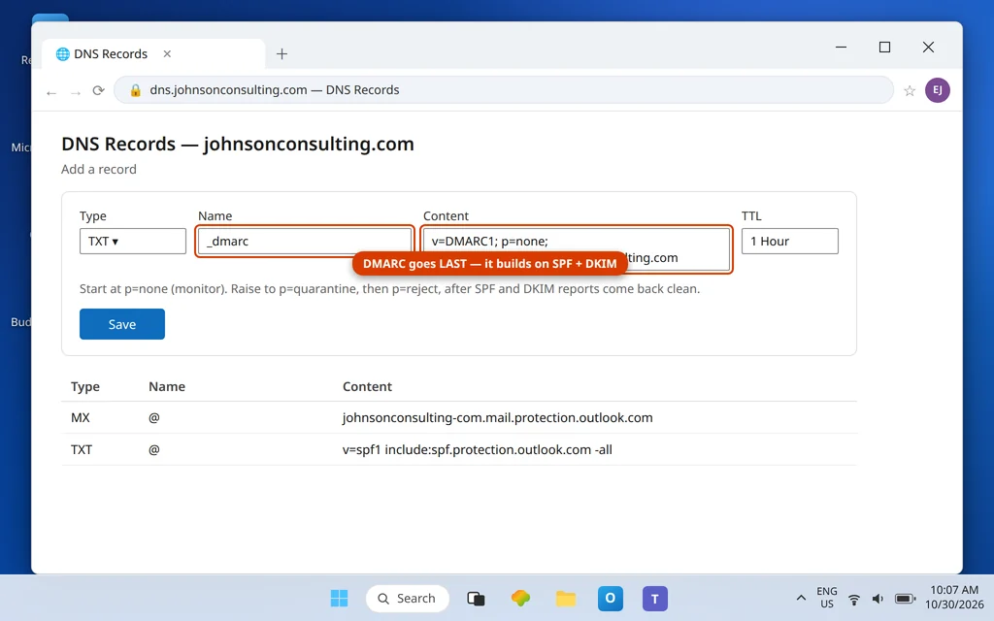The width and height of the screenshot is (994, 621).
Task: Bookmark this page with the star
Action: (x=910, y=90)
